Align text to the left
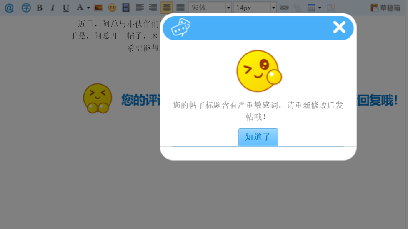 [x=140, y=8]
